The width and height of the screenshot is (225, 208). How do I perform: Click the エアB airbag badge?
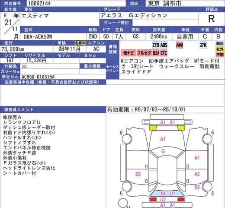point(156,45)
